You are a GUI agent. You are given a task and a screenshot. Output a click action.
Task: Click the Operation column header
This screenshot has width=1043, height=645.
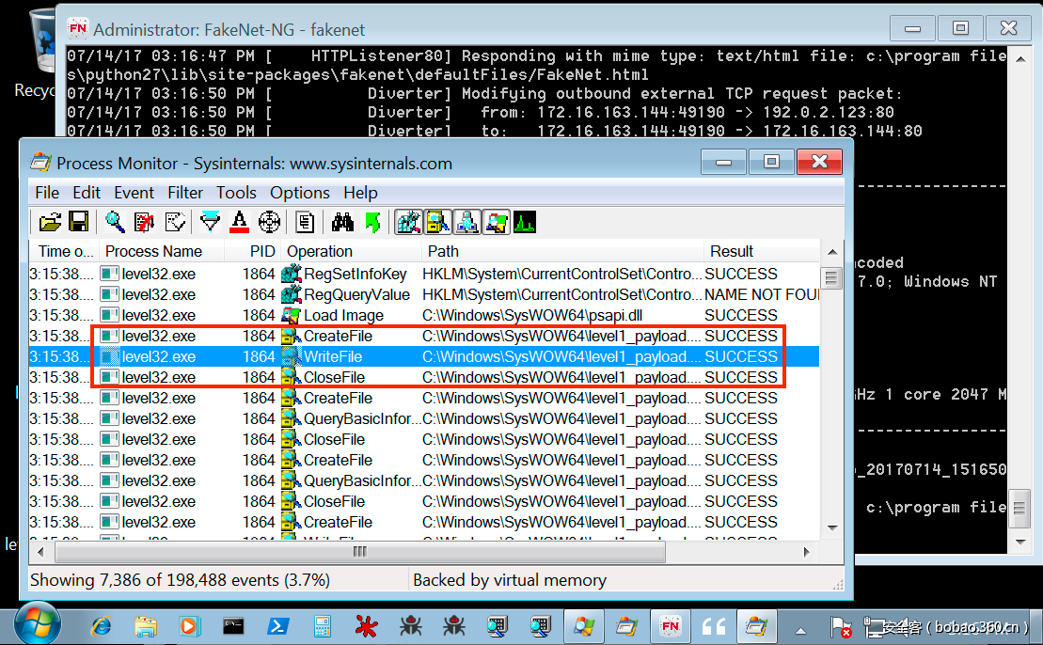tap(320, 251)
